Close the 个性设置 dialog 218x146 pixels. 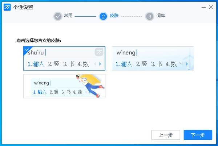coord(211,7)
